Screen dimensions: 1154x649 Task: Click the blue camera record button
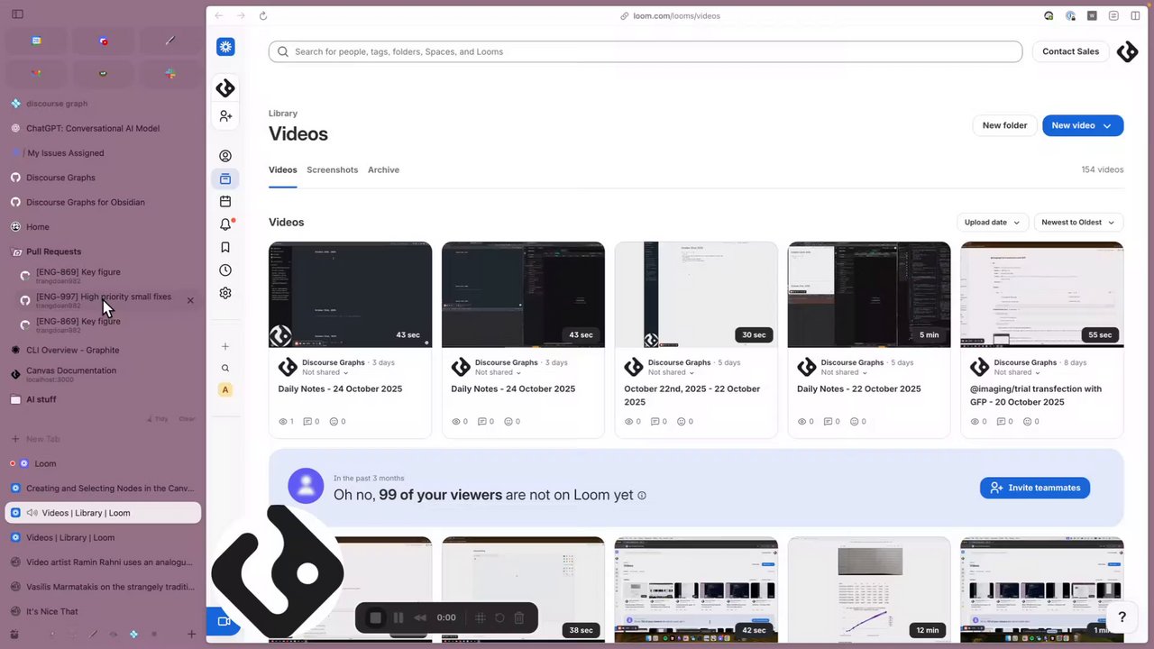222,622
